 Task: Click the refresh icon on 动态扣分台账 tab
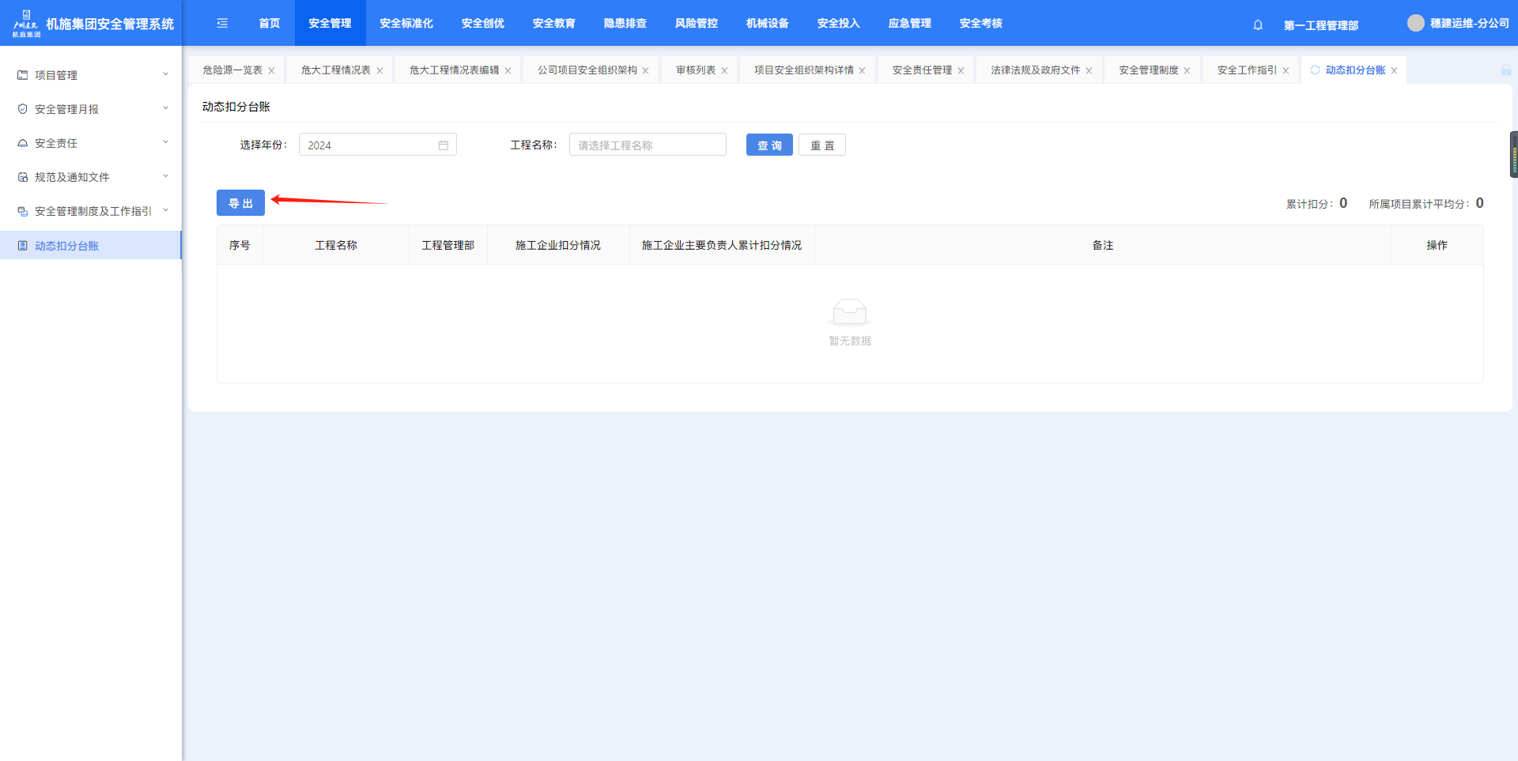pyautogui.click(x=1315, y=70)
